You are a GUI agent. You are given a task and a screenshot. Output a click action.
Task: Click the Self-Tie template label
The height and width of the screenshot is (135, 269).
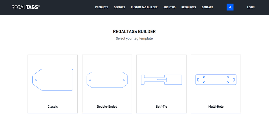coord(161,107)
